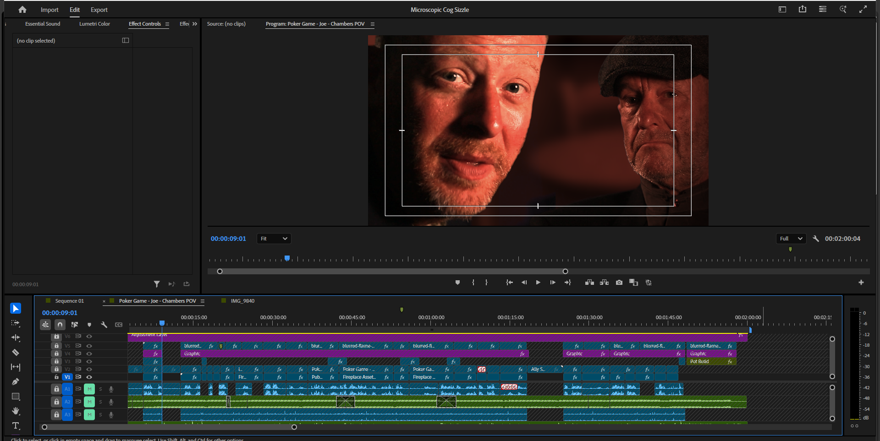This screenshot has height=441, width=880.
Task: Select the Razor tool
Action: 16,352
